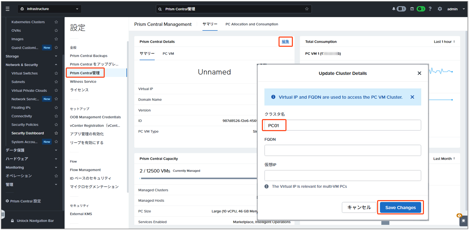Open the alerts bell icon
The width and height of the screenshot is (469, 230).
(393, 9)
